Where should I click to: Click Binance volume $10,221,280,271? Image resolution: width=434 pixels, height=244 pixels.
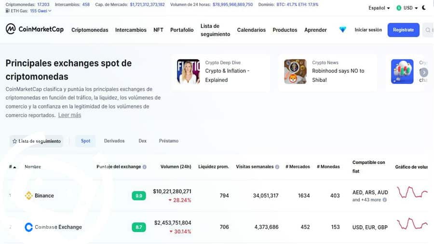[172, 191]
